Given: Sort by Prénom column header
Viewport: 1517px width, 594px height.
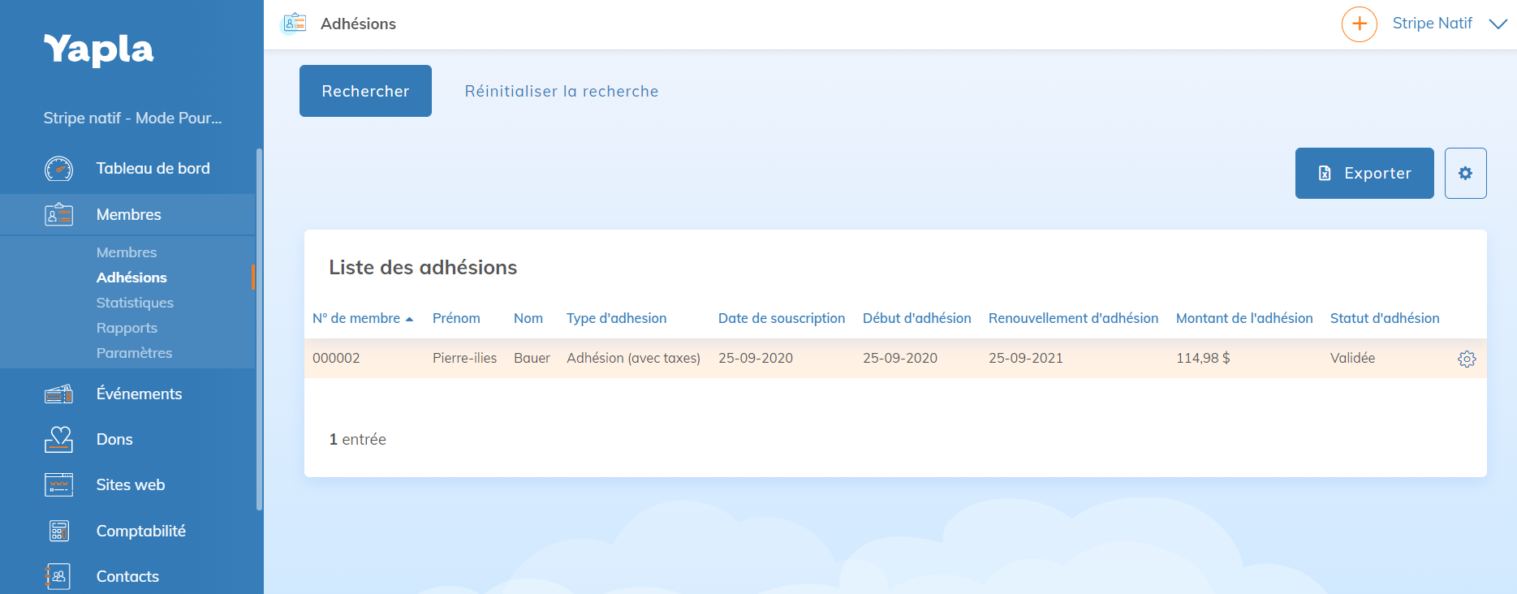Looking at the screenshot, I should coord(456,318).
